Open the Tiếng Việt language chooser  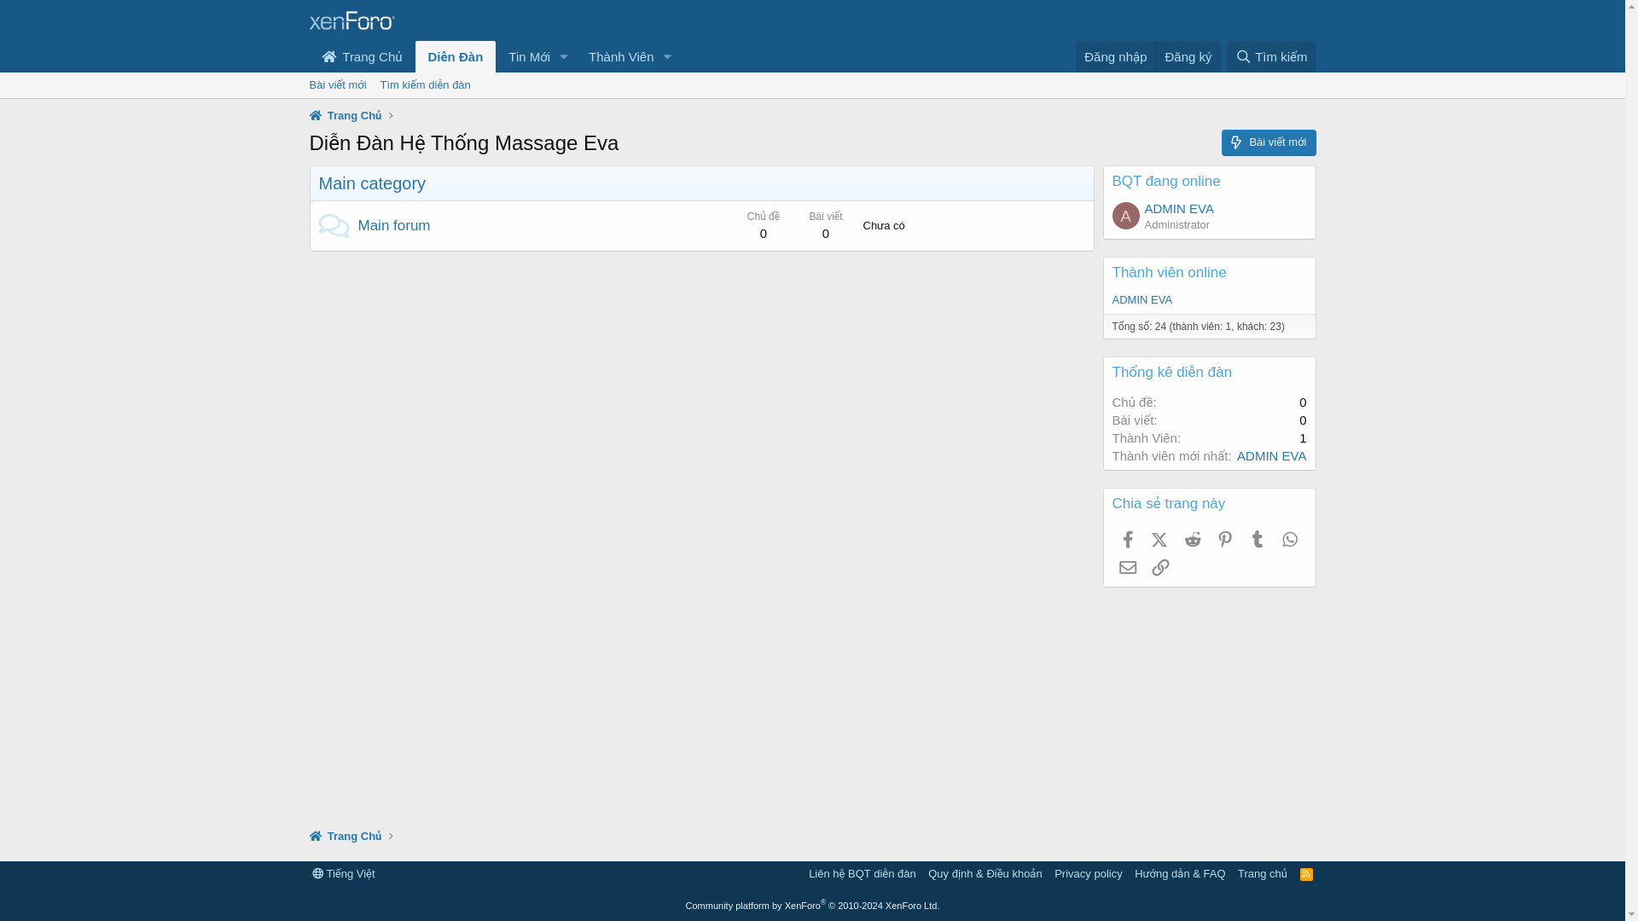point(343,874)
